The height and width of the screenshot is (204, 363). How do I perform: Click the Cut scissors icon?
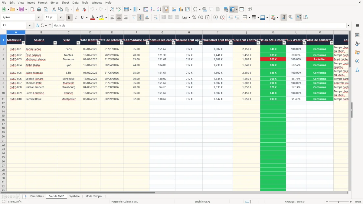pyautogui.click(x=54, y=9)
